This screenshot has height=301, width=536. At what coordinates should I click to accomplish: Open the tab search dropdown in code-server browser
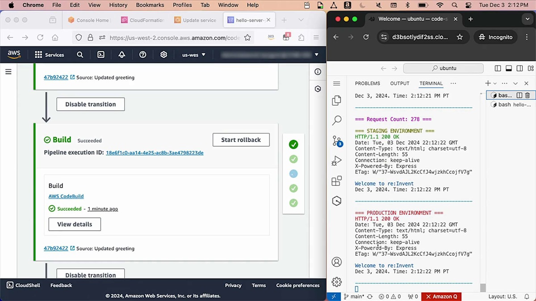coord(528,19)
